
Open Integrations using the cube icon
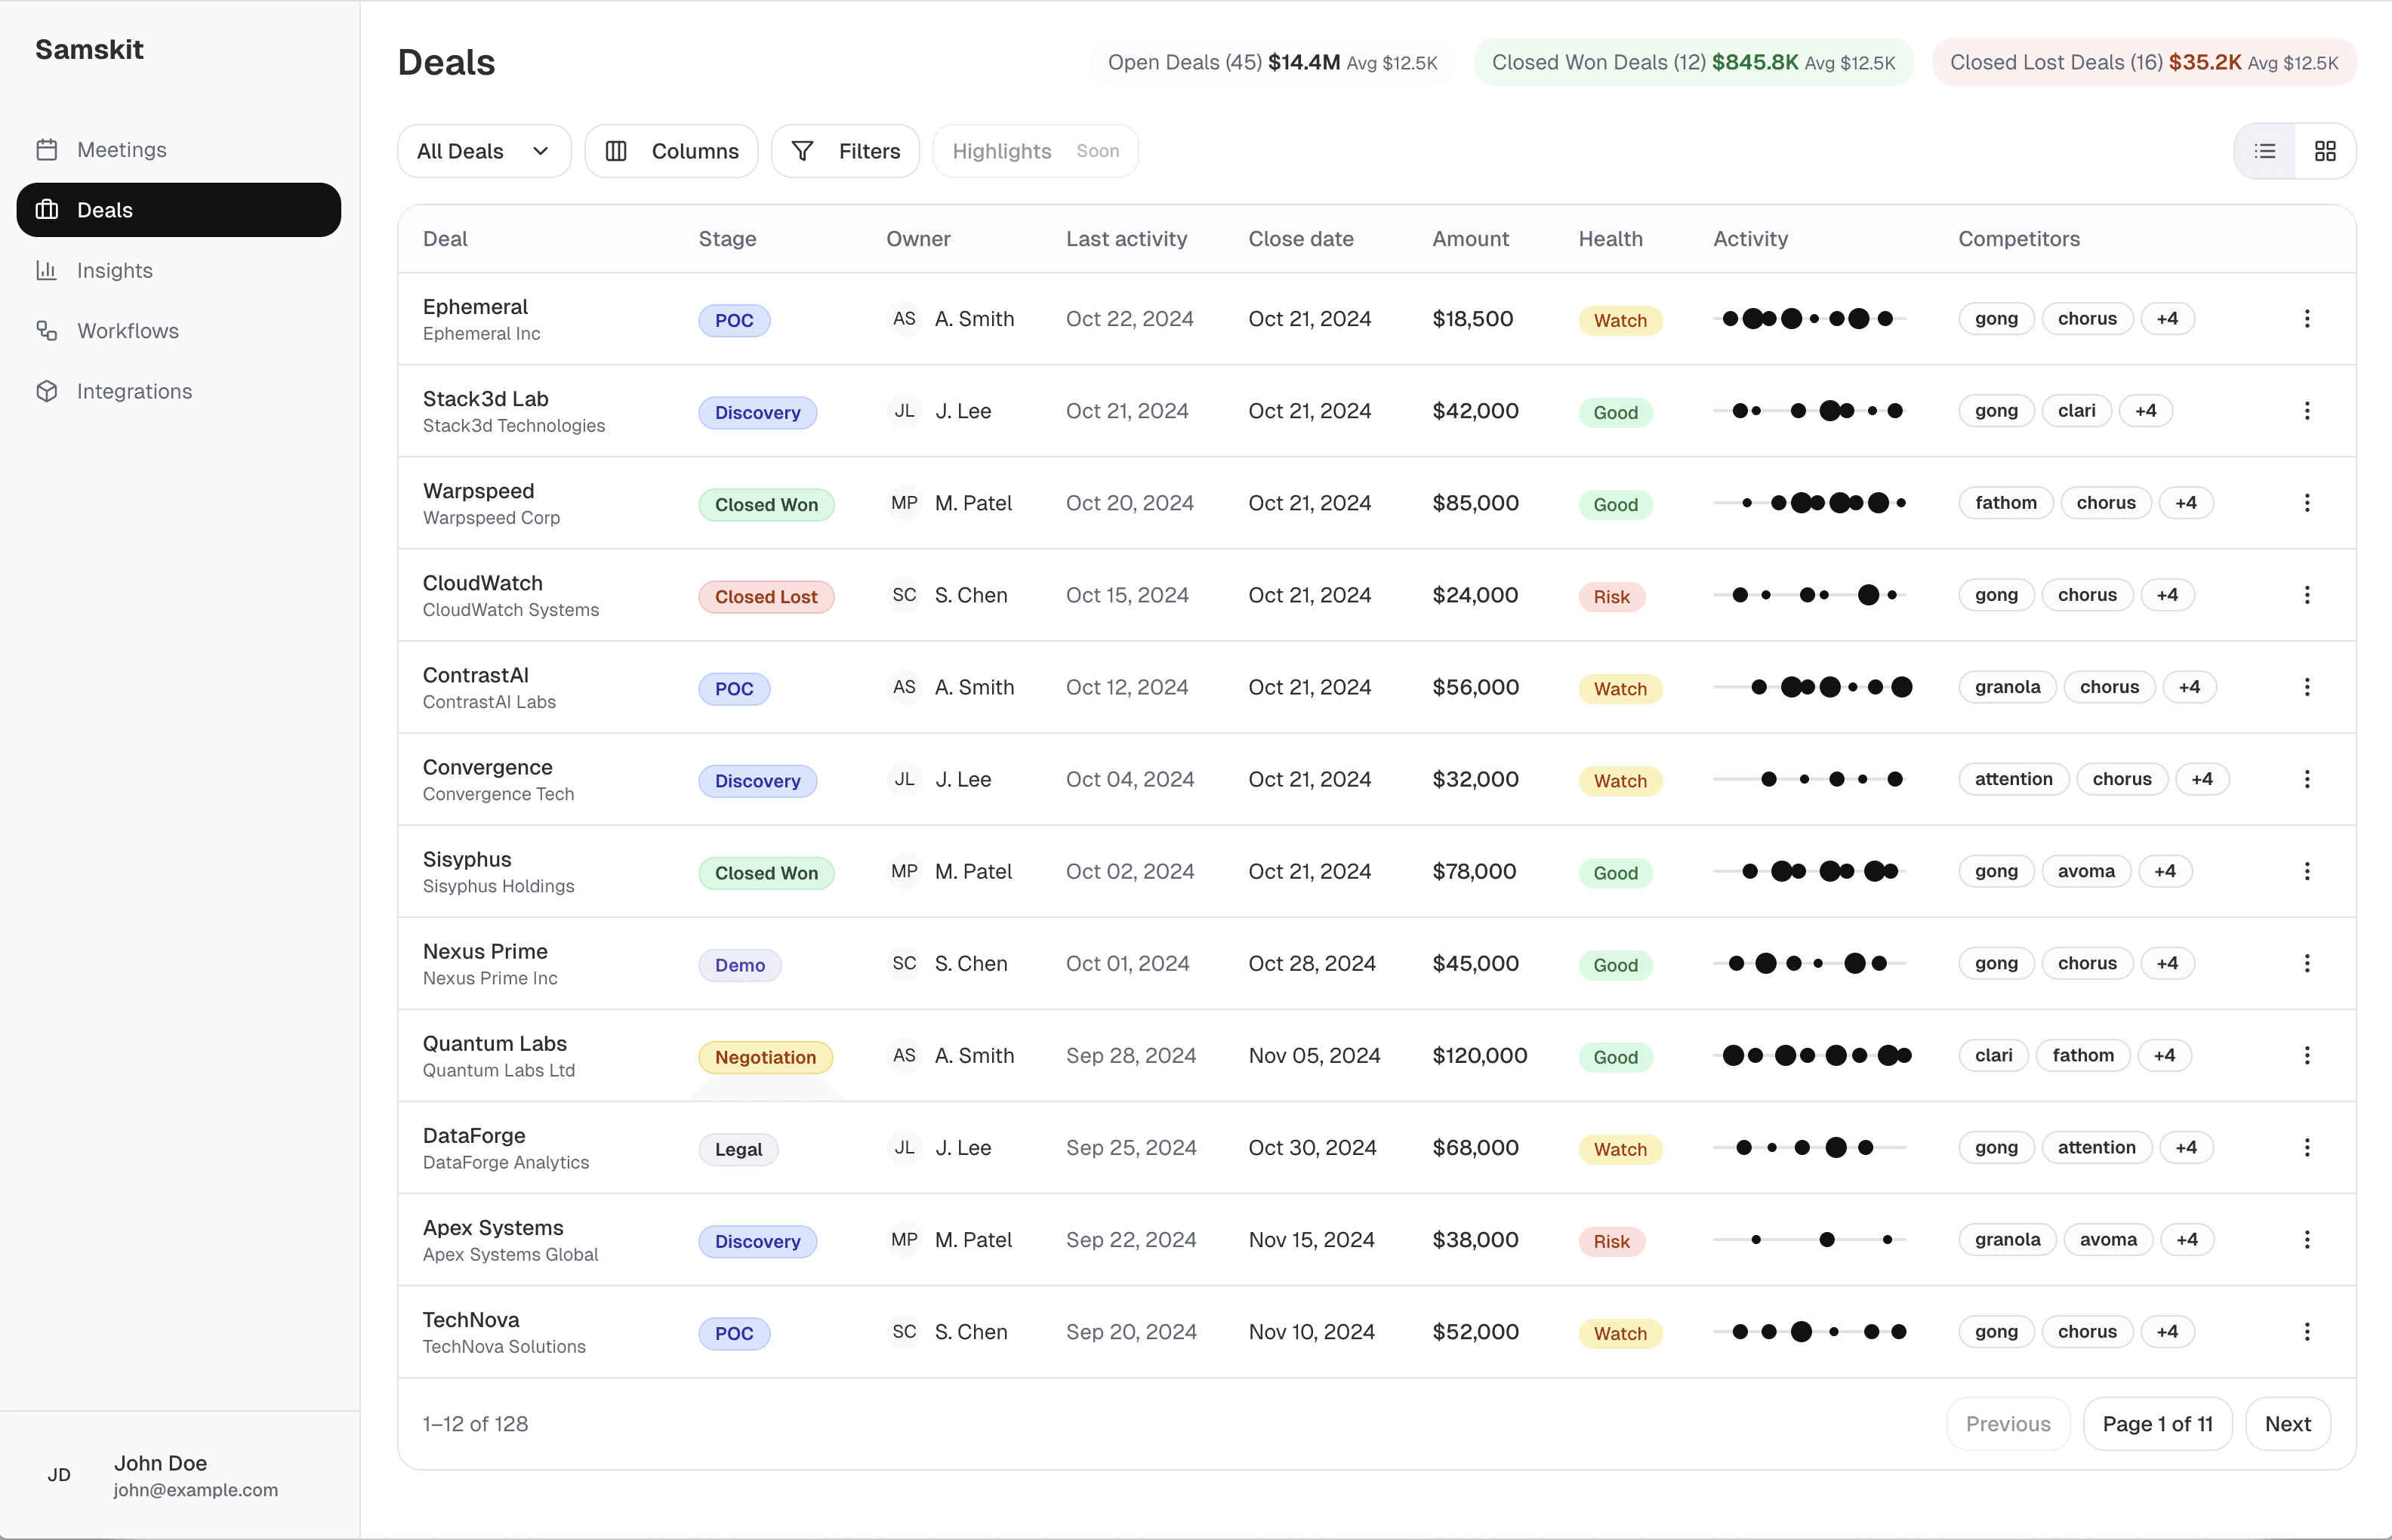click(x=47, y=391)
